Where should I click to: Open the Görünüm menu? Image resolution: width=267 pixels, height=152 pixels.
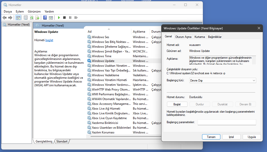pos(34,12)
